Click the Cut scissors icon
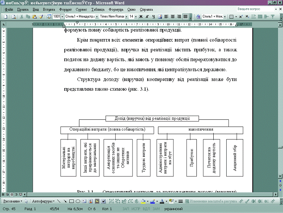 22,16
